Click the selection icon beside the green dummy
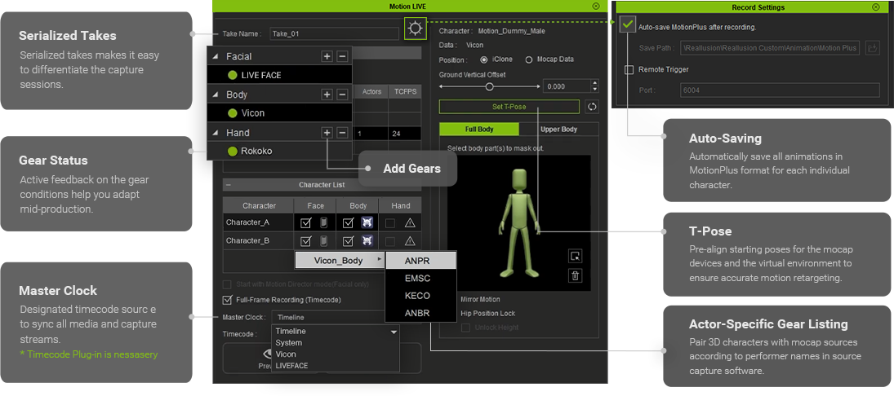The image size is (894, 396). coord(575,256)
